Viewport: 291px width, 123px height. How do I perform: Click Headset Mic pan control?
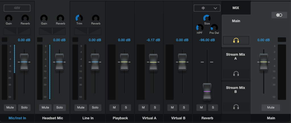(x=52, y=31)
